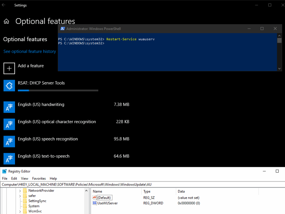The image size is (285, 214).
Task: Click the 0x00000000 (0) data cell
Action: coord(189,203)
